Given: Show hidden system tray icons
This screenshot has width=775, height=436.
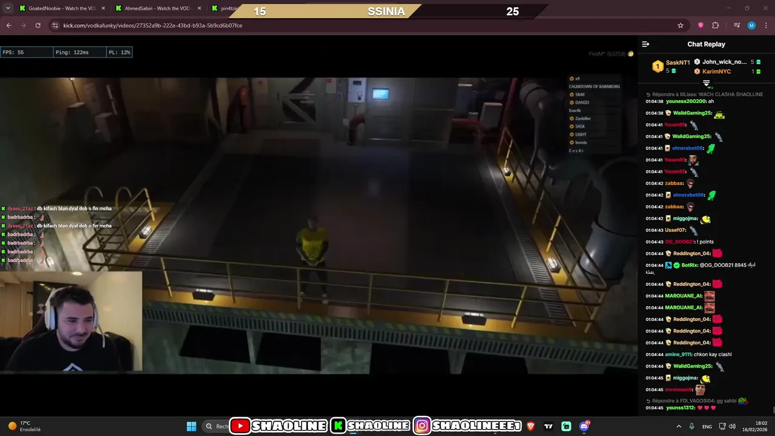Looking at the screenshot, I should tap(678, 426).
